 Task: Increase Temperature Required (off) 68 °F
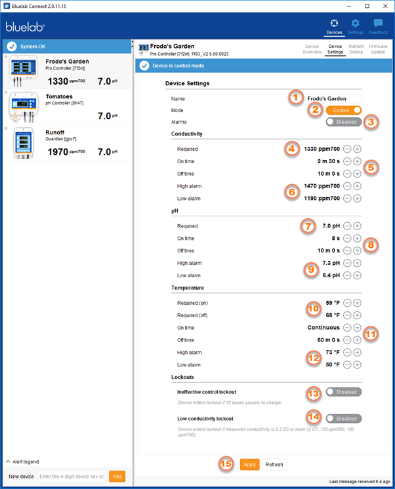coord(357,315)
